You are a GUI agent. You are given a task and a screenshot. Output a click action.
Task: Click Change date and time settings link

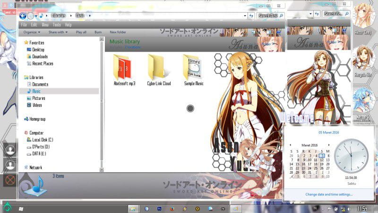[329, 194]
